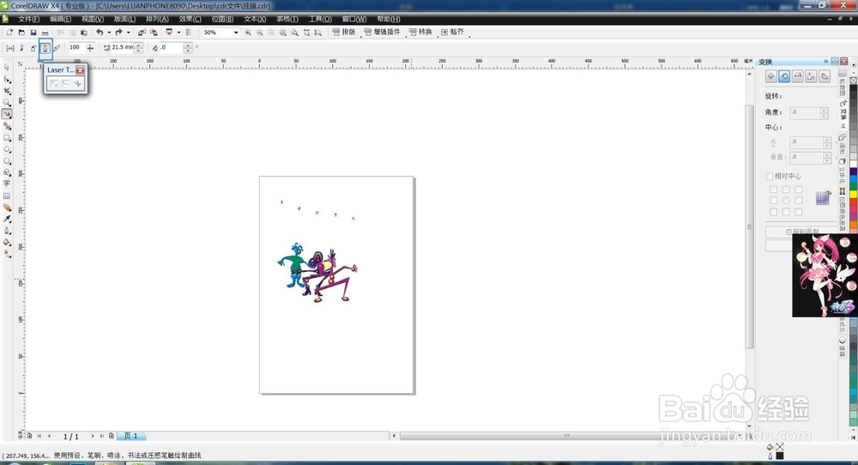858x465 pixels.
Task: Click the Redo arrow icon
Action: click(x=118, y=33)
